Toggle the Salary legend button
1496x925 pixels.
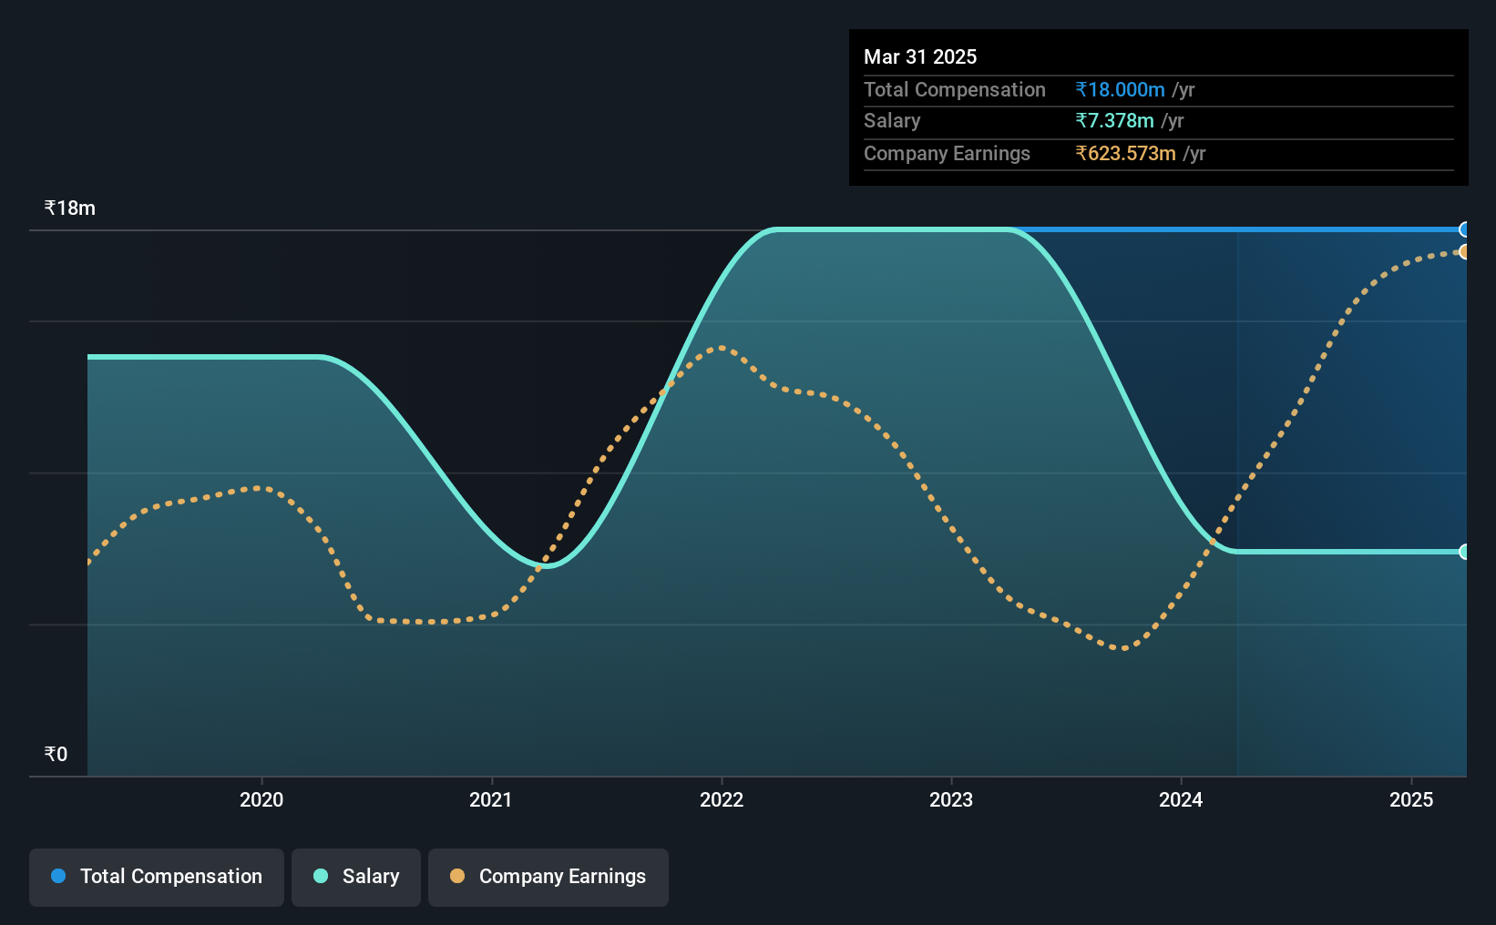click(x=356, y=877)
